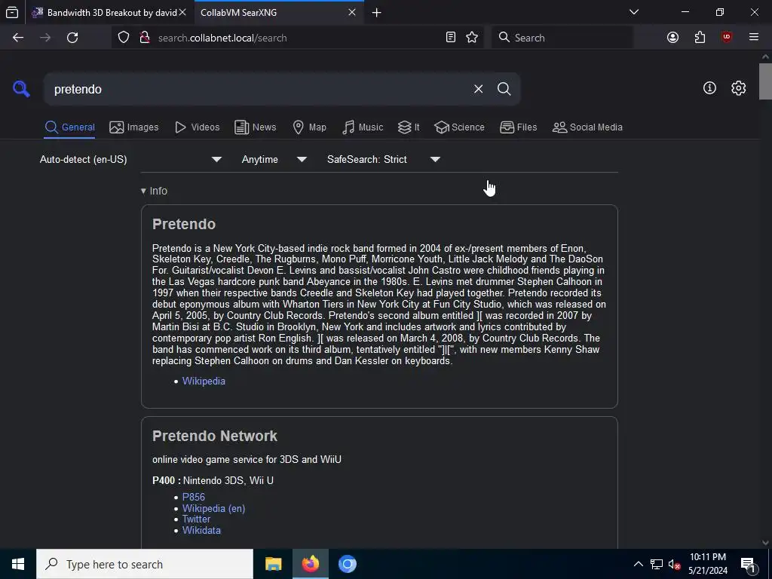Open File Explorer from taskbar
The height and width of the screenshot is (579, 772).
click(273, 564)
